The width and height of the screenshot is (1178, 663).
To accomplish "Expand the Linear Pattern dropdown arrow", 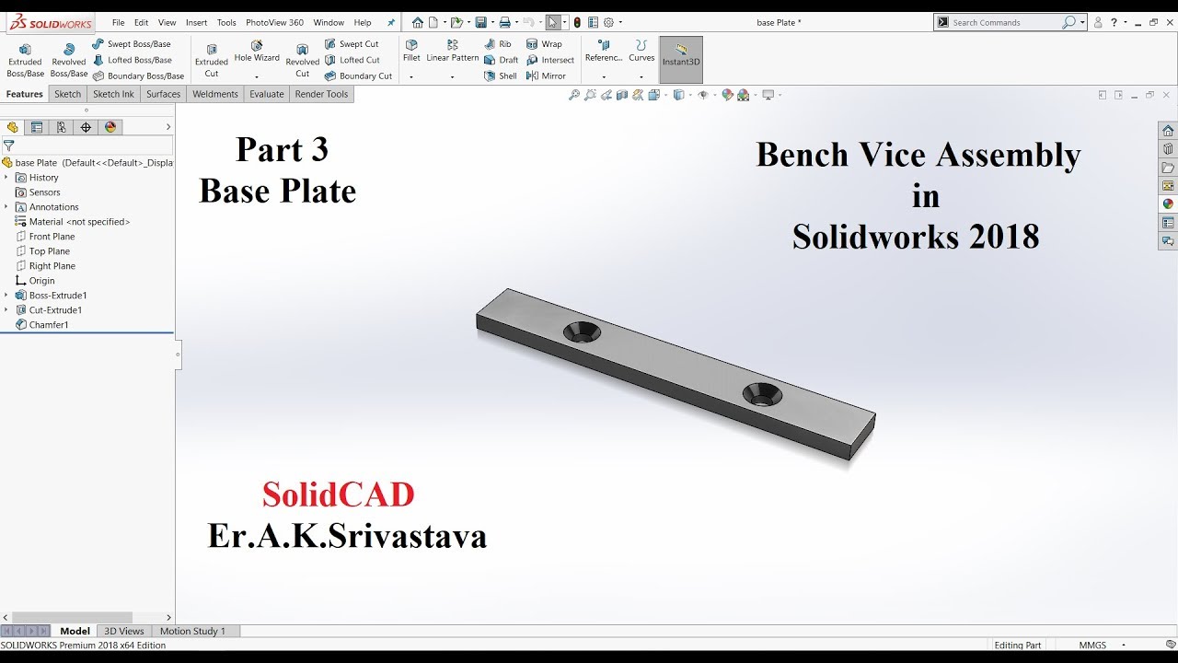I will pyautogui.click(x=453, y=77).
